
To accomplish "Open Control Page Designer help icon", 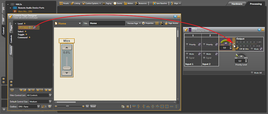I will tap(175, 17).
